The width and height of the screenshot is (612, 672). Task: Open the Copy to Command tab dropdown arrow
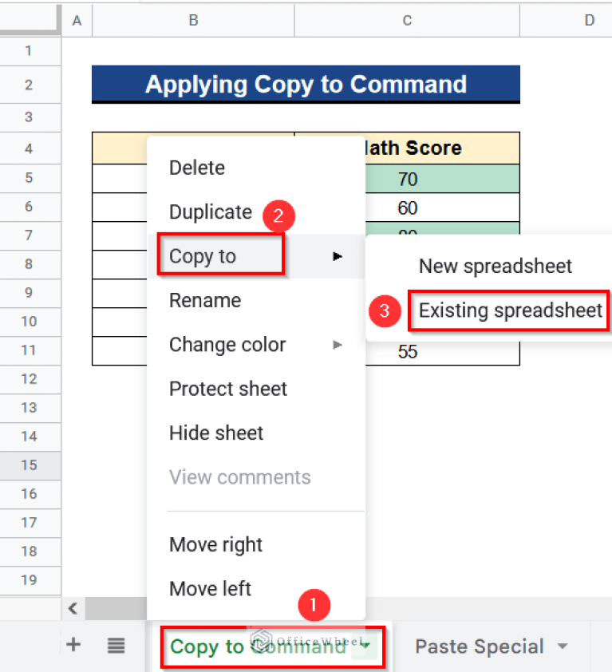(365, 646)
